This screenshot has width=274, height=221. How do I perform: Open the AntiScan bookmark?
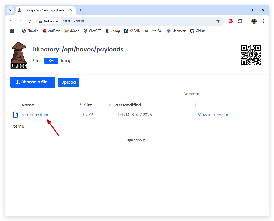51,31
